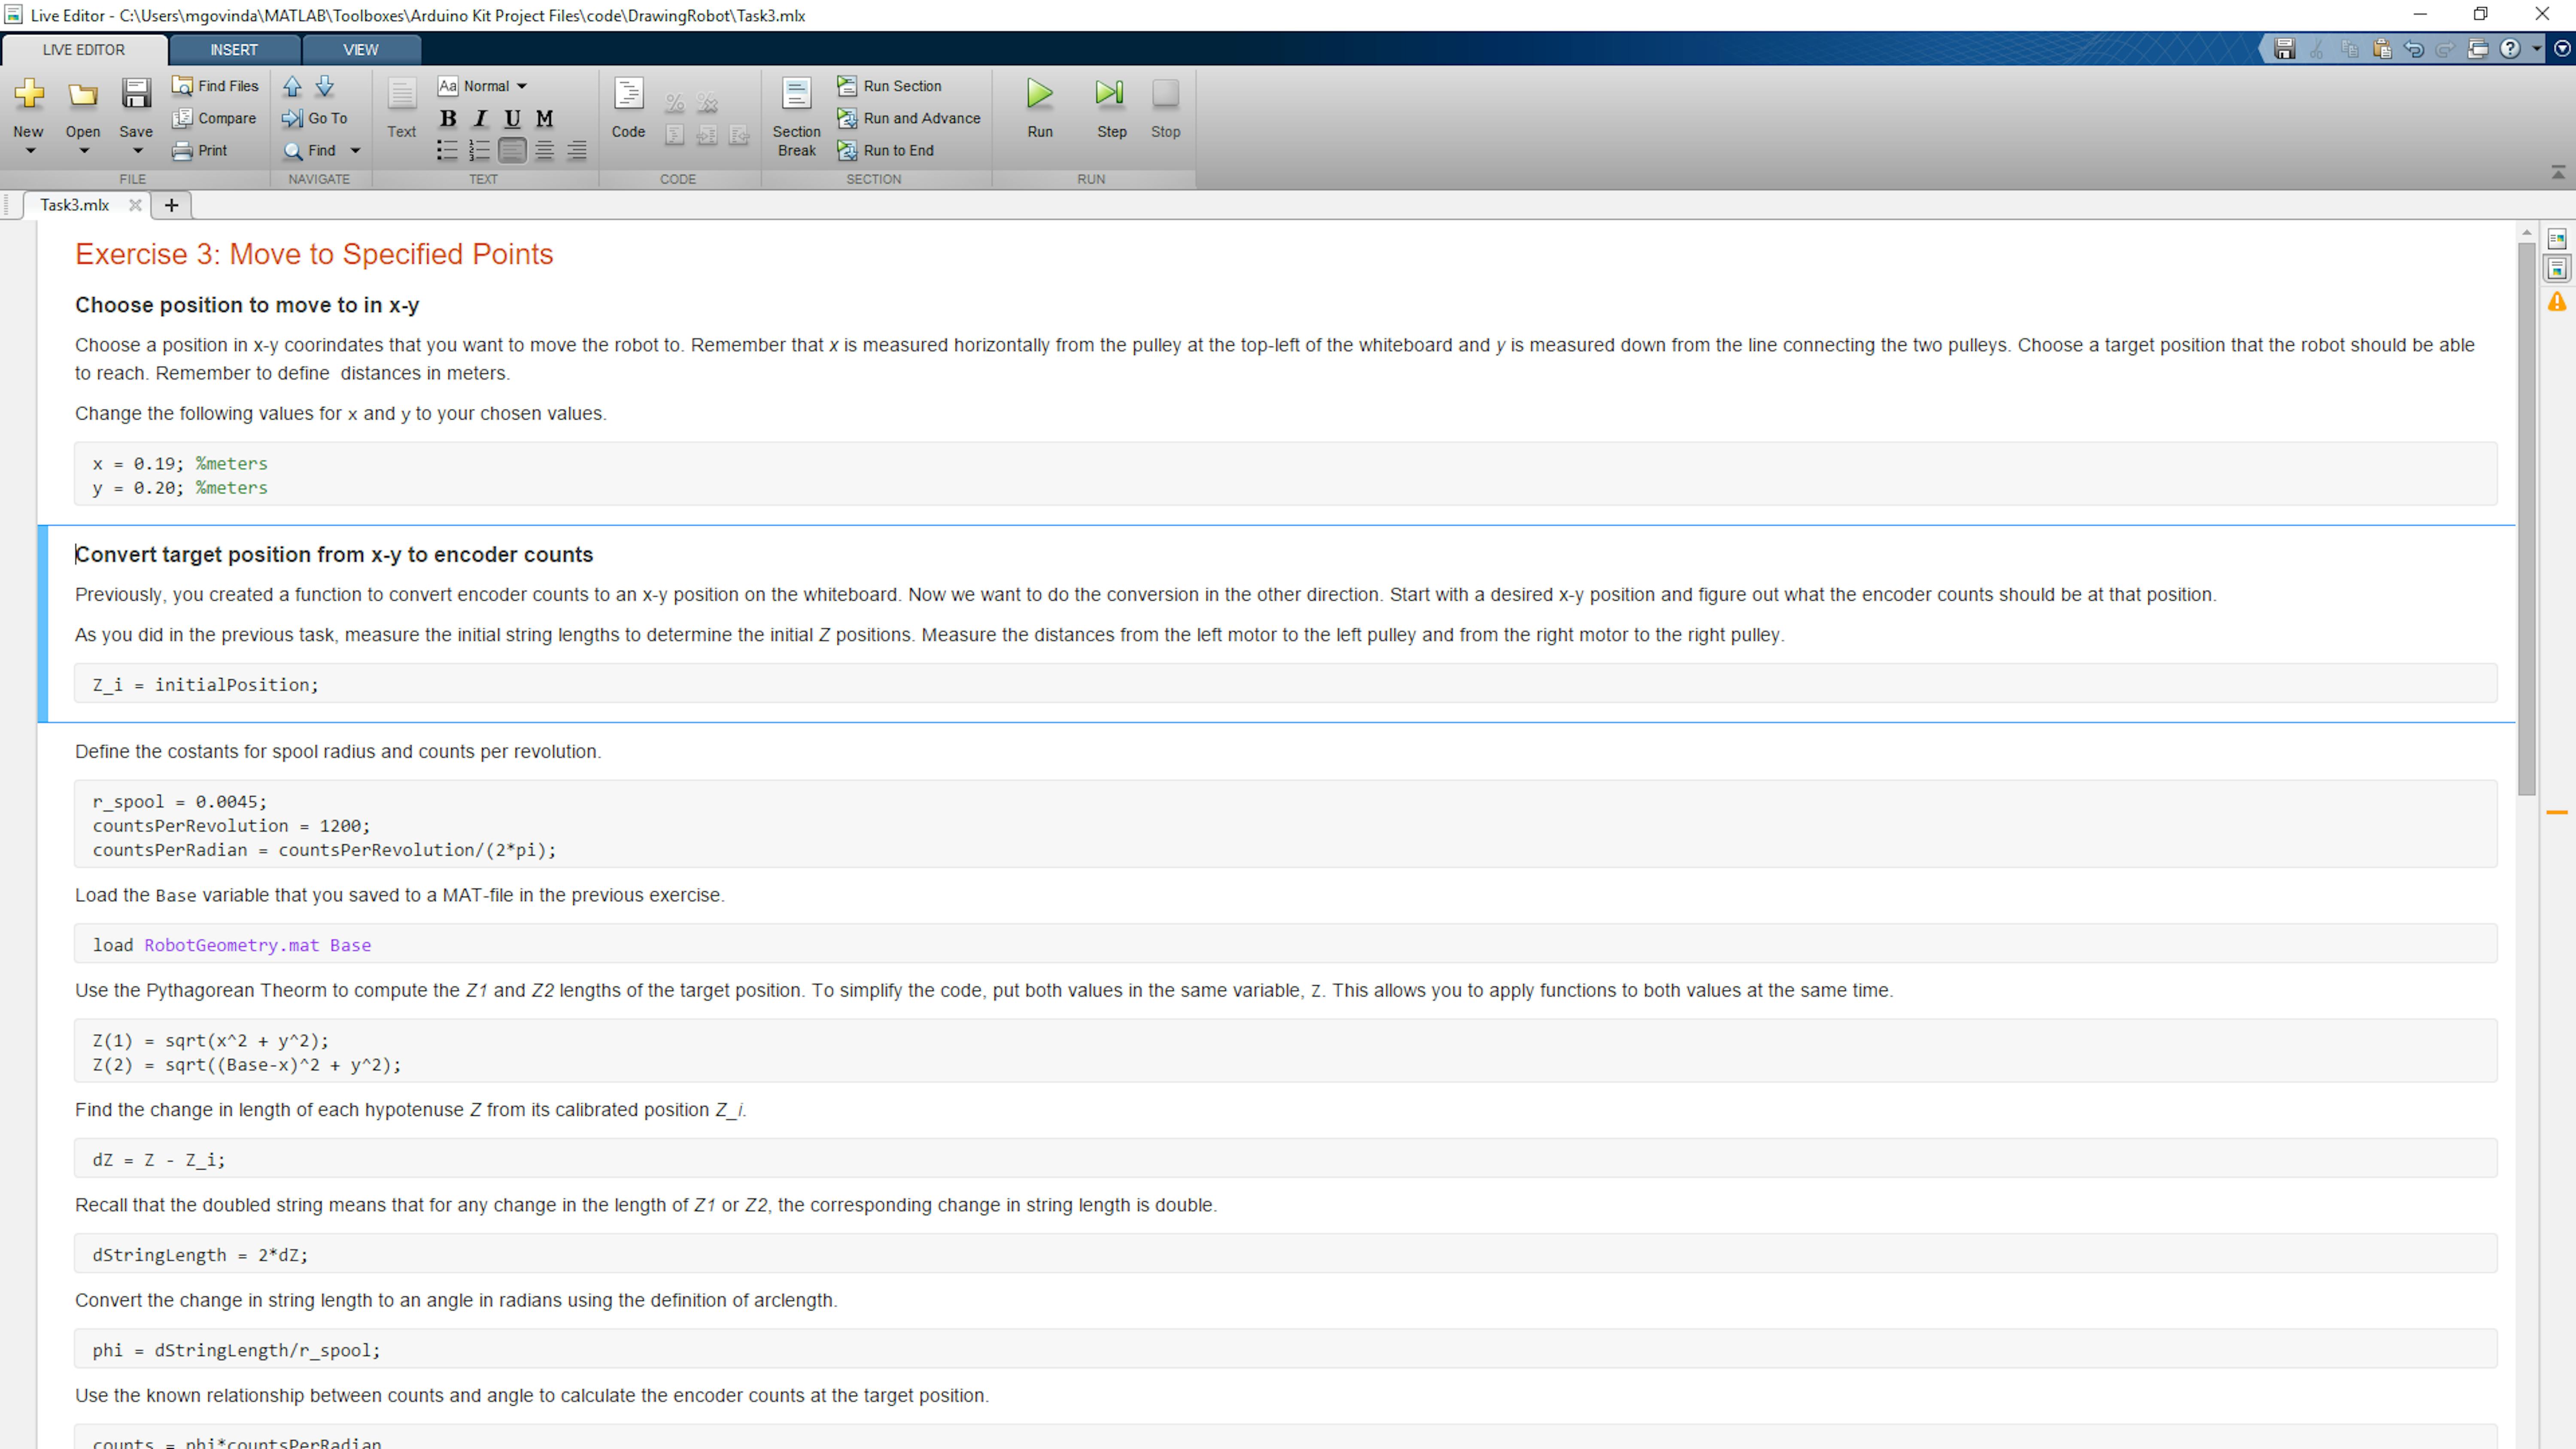Expand the Find dropdown arrow
2576x1449 pixels.
(355, 151)
